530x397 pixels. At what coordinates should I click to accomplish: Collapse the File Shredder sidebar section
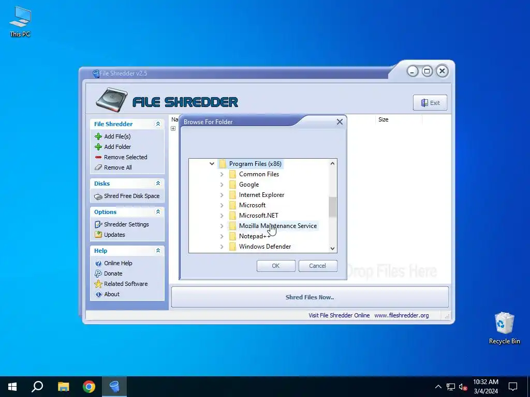coord(158,124)
